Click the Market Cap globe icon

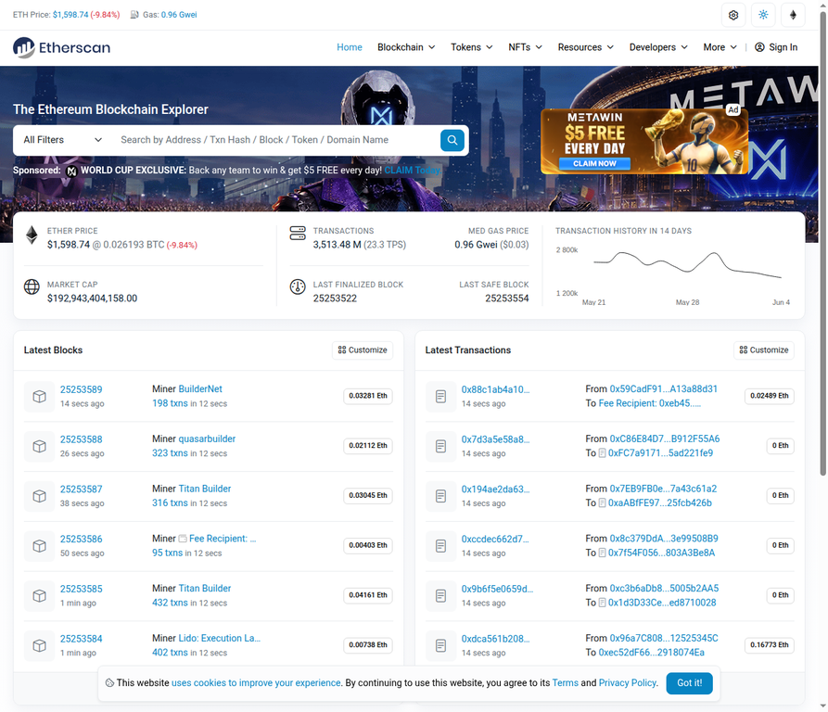[32, 286]
